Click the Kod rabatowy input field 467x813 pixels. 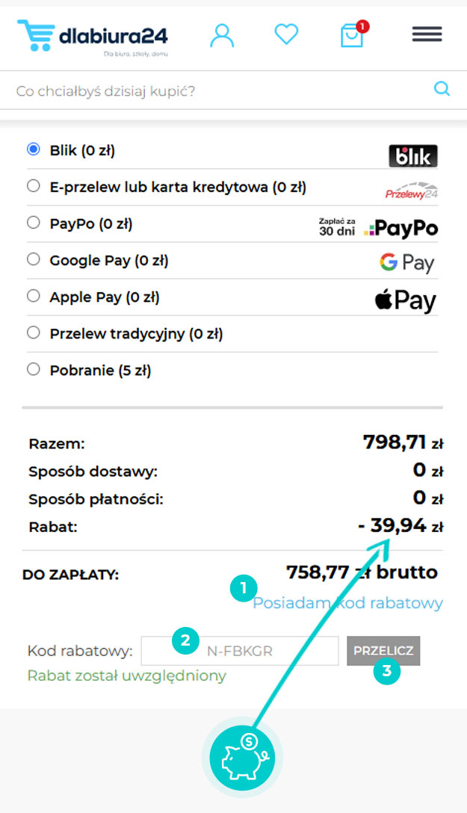pos(240,651)
